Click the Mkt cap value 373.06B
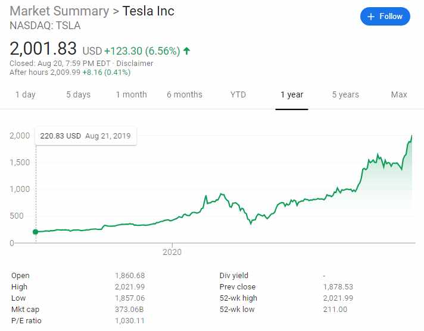 point(129,310)
